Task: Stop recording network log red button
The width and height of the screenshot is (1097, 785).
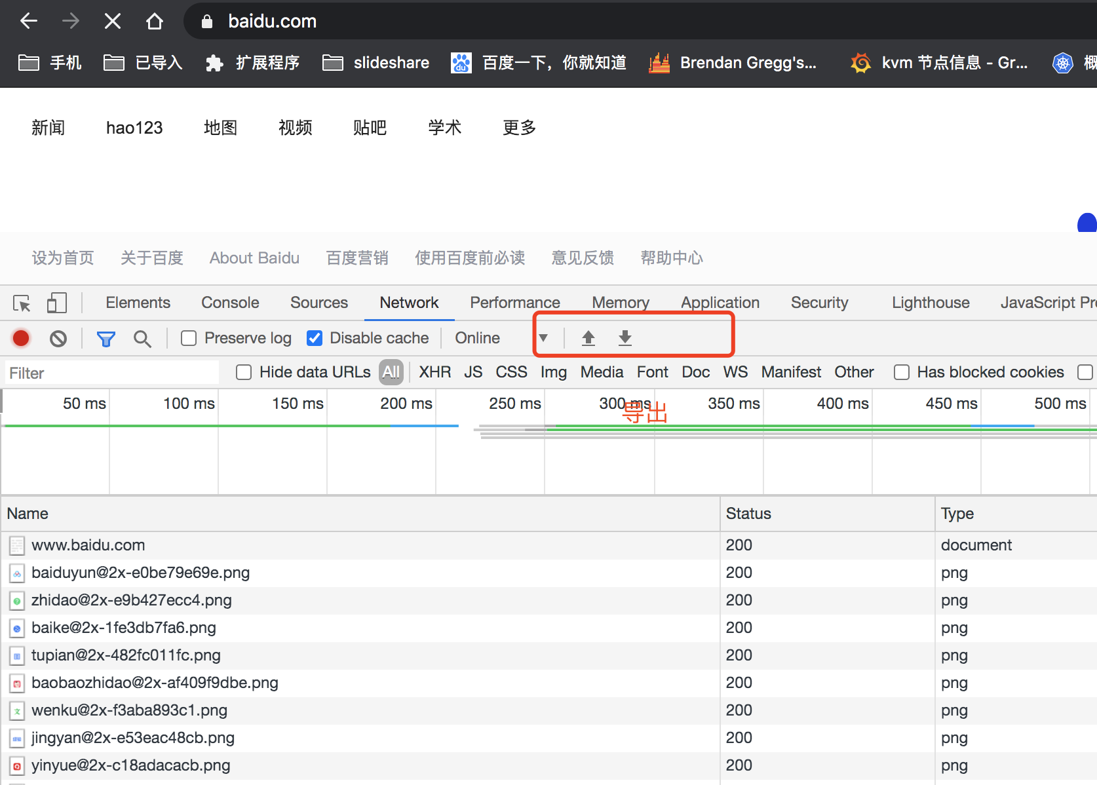Action: [x=21, y=338]
